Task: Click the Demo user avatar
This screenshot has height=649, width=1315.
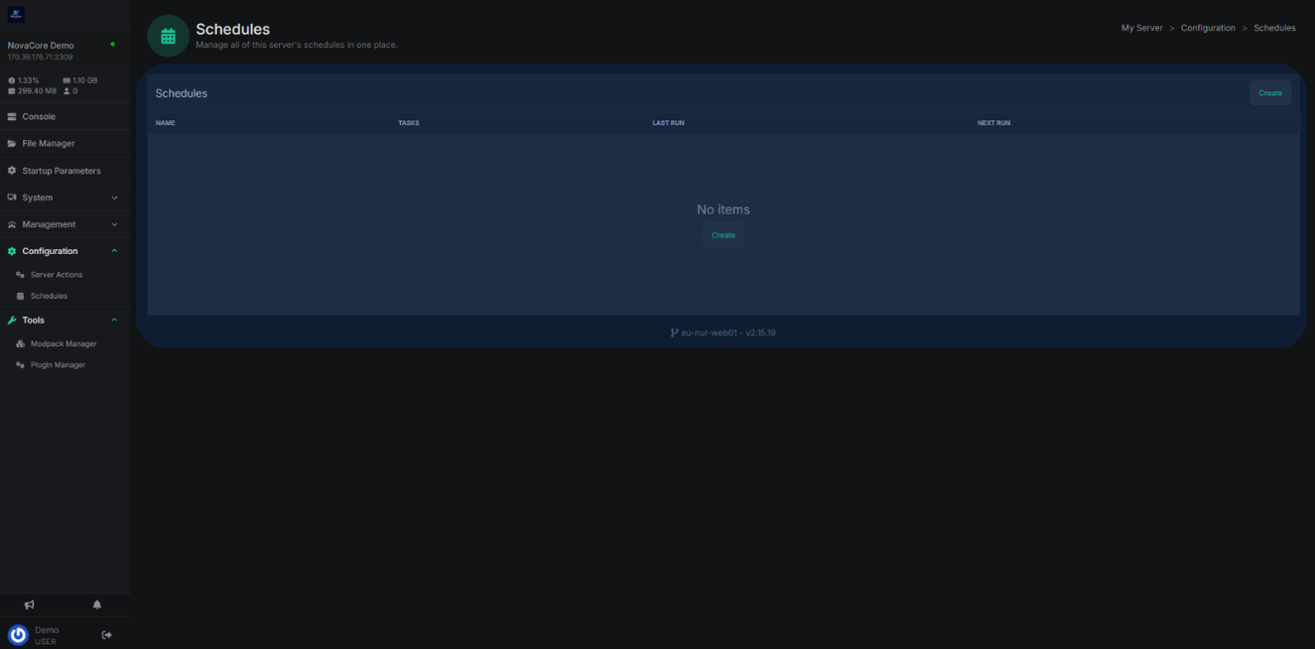Action: point(18,635)
